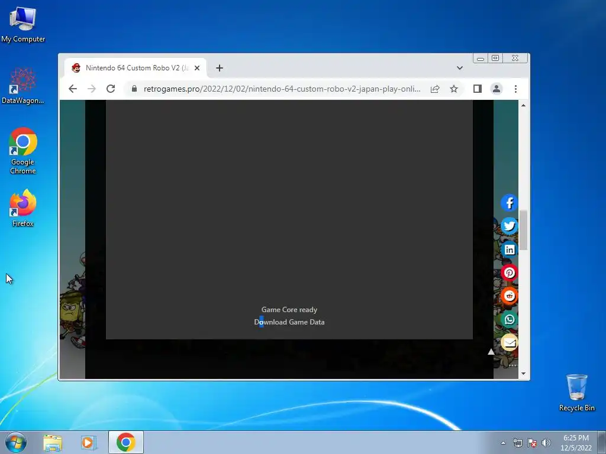Share the page on Facebook
This screenshot has height=454, width=606.
(x=509, y=203)
